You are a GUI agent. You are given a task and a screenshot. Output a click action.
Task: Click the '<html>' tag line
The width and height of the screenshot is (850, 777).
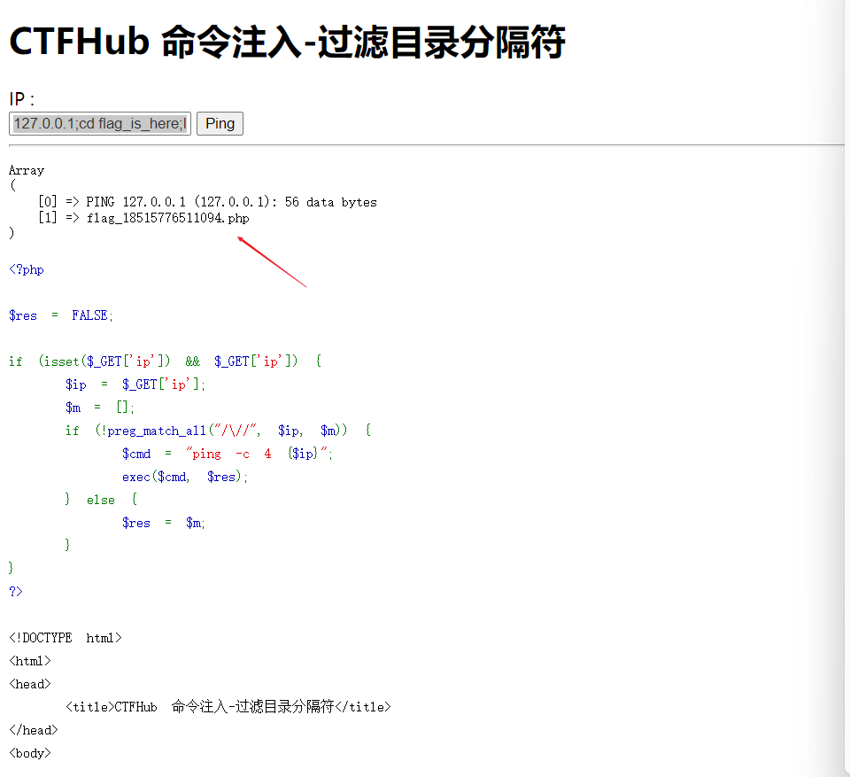click(x=30, y=661)
